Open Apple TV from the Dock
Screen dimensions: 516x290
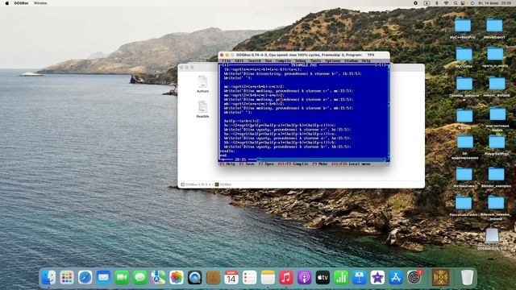click(322, 277)
